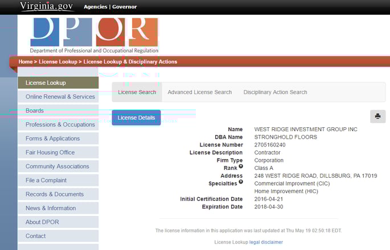
Task: Open the legal disclaimer link
Action: (x=266, y=242)
